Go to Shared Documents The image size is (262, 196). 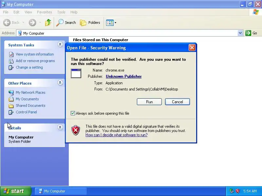pyautogui.click(x=30, y=106)
